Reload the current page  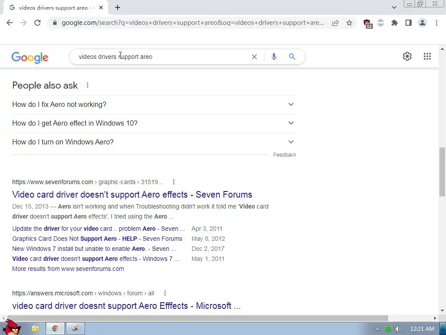point(37,23)
